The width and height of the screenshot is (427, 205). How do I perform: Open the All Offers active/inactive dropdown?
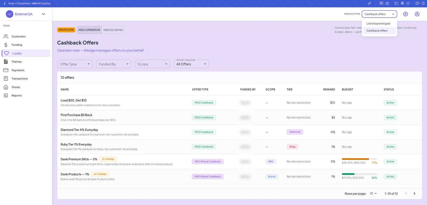(191, 64)
